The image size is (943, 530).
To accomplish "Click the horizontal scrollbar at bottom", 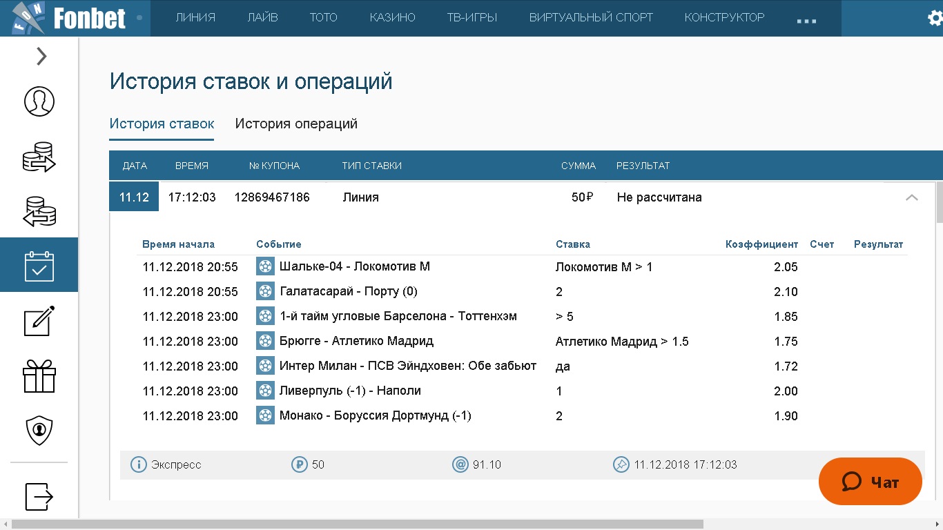I will (356, 524).
